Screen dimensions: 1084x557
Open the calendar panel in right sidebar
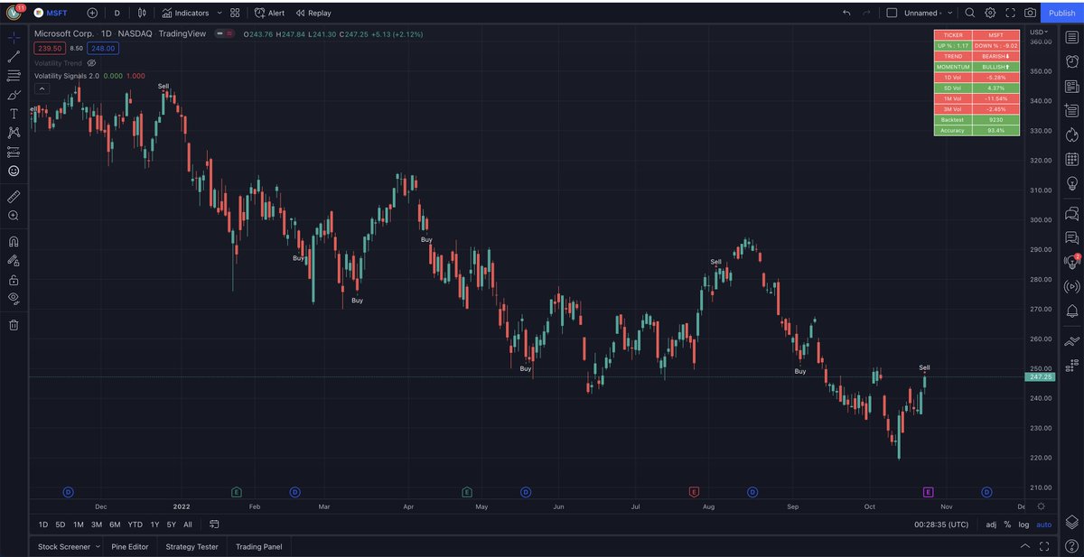(1072, 159)
